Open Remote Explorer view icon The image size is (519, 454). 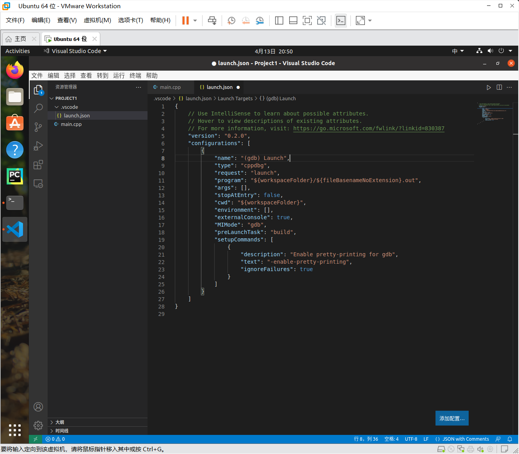tap(38, 183)
